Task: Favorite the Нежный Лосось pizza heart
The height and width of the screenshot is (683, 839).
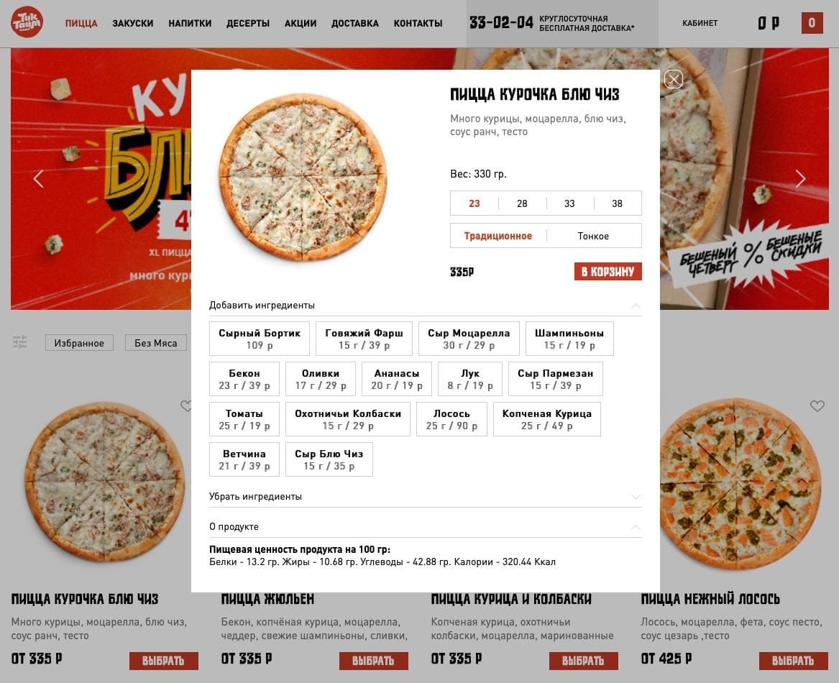Action: tap(817, 405)
